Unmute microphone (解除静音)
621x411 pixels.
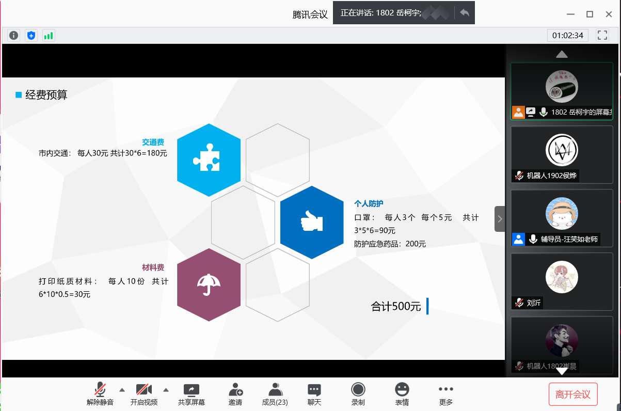click(100, 394)
